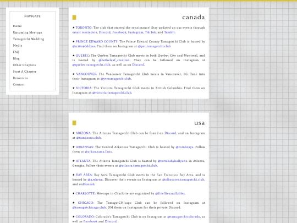297x223 pixels.
Task: Open the Tamagotchi Wedding page
Action: click(x=29, y=39)
